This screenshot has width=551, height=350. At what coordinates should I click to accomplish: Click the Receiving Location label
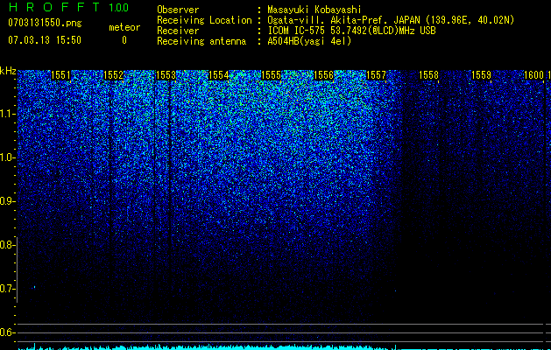coord(204,20)
